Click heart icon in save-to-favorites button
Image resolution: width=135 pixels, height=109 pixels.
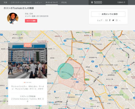99,14
